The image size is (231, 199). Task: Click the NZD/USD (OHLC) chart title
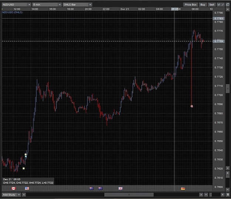[x=12, y=12]
